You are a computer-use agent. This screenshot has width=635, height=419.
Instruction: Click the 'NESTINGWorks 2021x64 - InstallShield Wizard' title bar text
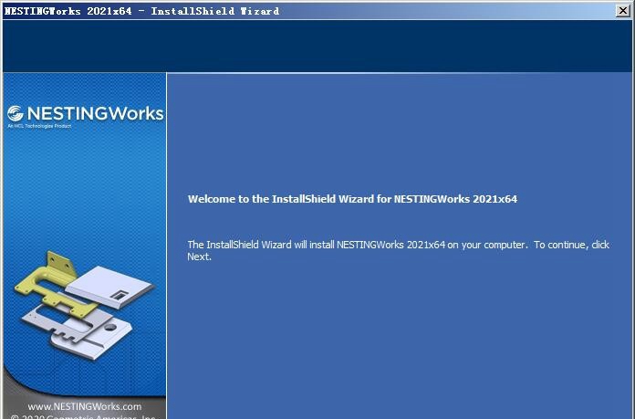coord(141,11)
